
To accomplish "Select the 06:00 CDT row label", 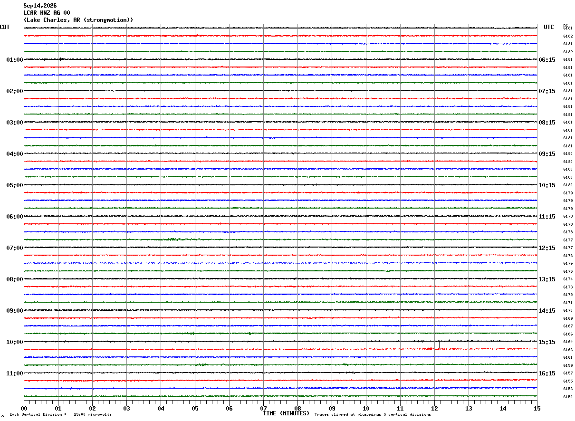I will (x=15, y=217).
